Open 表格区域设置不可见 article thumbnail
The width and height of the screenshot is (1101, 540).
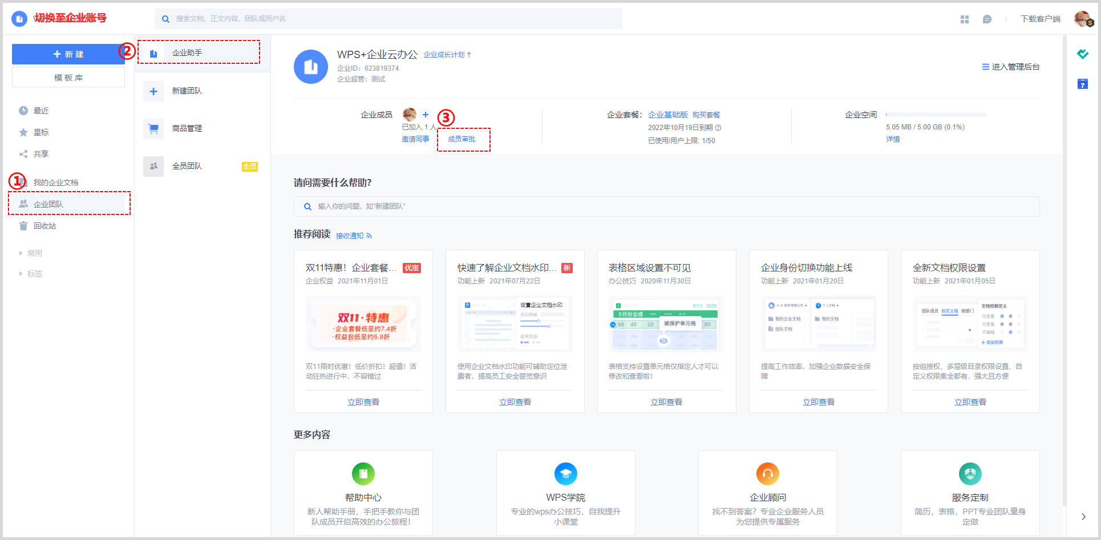(x=666, y=324)
